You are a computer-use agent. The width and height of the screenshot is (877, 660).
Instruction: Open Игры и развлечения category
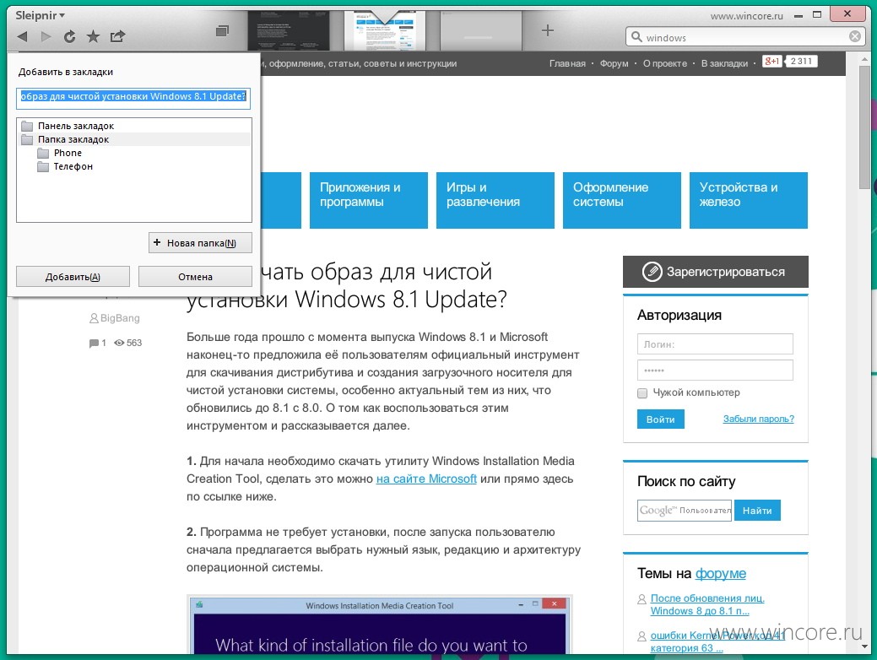495,200
